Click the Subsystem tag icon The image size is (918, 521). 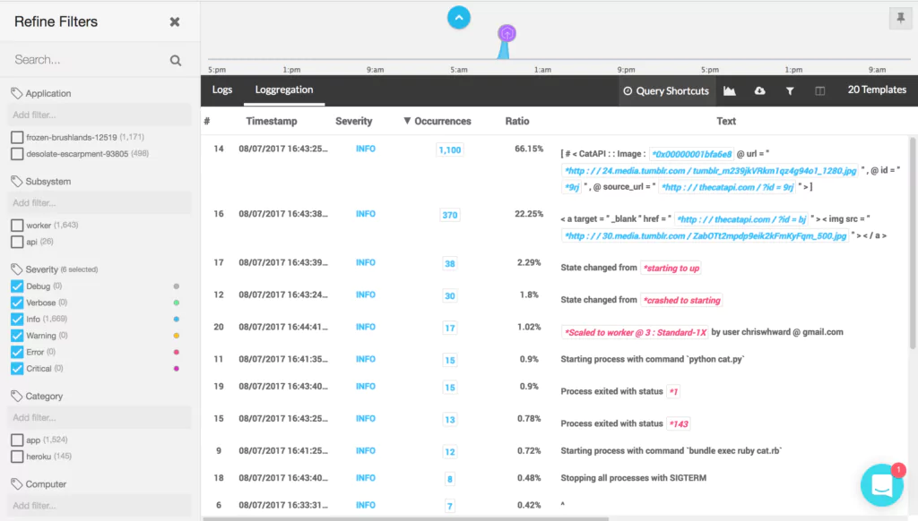[x=16, y=182]
